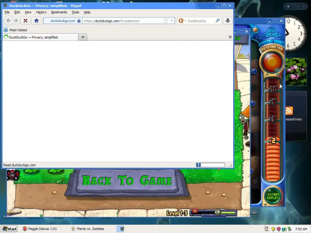This screenshot has width=311, height=233.
Task: Stop page loading with red X
Action: [26, 21]
